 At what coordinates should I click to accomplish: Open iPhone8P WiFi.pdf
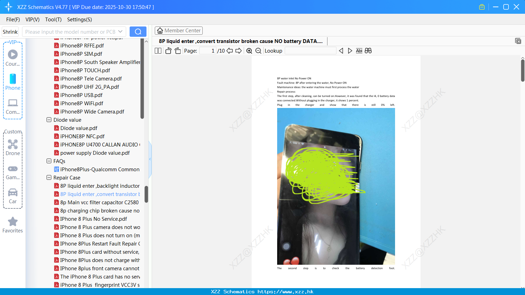pos(82,103)
